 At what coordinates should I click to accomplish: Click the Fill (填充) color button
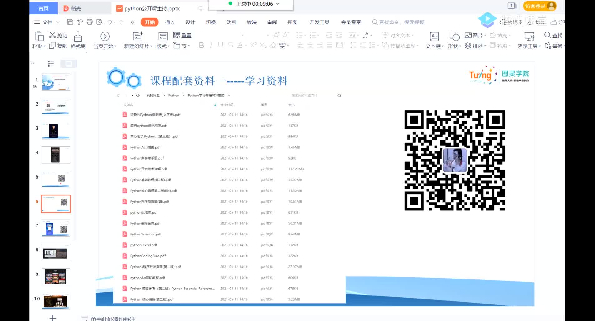tap(500, 35)
